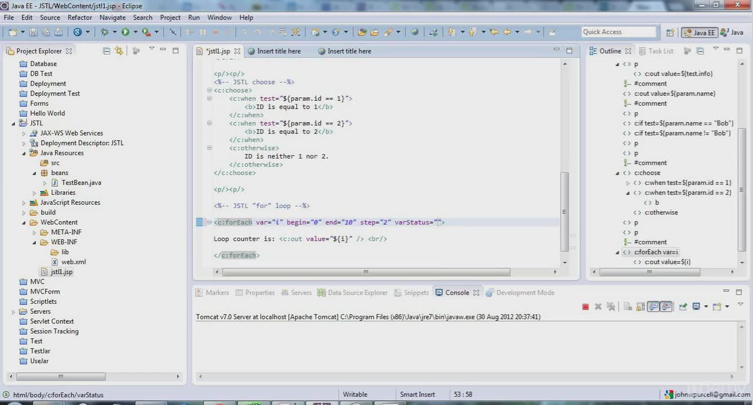This screenshot has width=753, height=405.
Task: Collapse All in Project Explorer
Action: [x=107, y=51]
